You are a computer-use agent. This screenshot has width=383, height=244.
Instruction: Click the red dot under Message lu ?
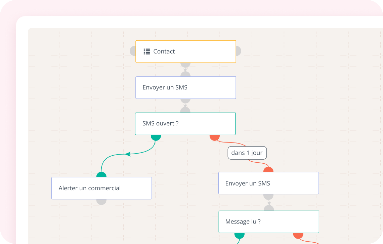click(x=298, y=235)
